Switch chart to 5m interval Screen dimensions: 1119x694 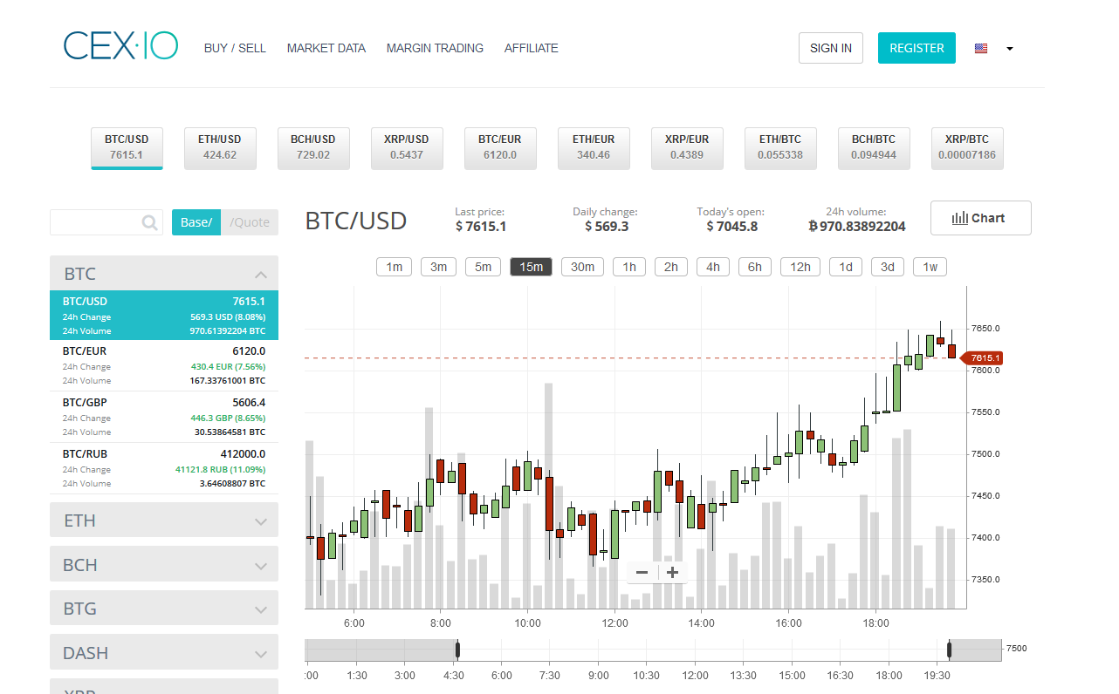tap(483, 267)
